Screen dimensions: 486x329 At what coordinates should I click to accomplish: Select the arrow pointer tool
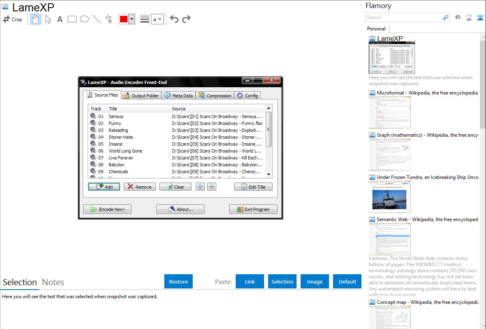tap(48, 19)
